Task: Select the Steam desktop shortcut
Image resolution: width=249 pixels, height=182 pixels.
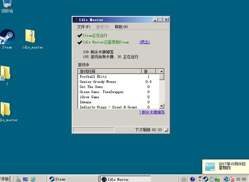Action: (x=7, y=39)
